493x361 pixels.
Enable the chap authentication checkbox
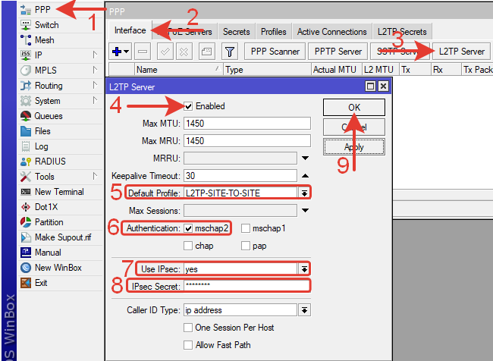click(188, 246)
